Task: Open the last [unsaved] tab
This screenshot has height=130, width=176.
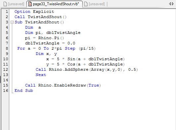Action: pyautogui.click(x=94, y=4)
